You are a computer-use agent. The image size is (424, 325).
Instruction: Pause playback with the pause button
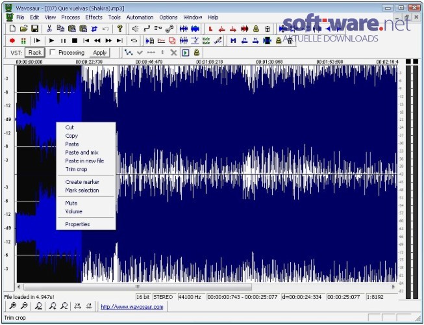tap(63, 41)
